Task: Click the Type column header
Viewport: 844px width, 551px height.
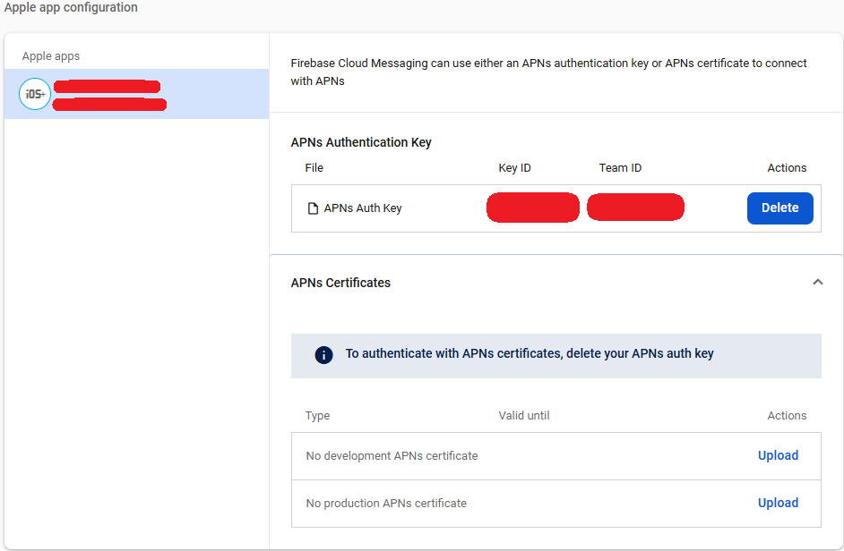Action: pyautogui.click(x=317, y=416)
